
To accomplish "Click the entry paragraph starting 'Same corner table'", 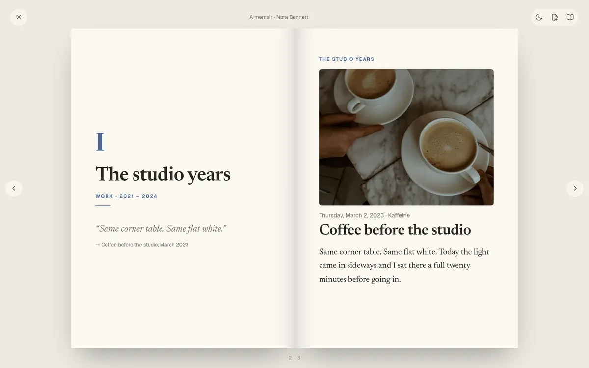I will tap(404, 266).
